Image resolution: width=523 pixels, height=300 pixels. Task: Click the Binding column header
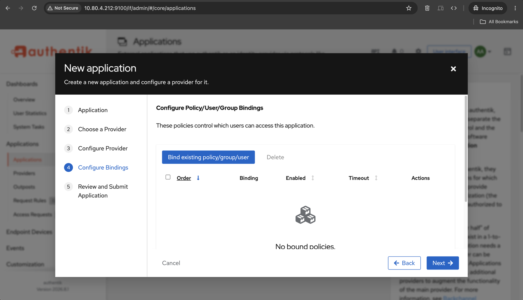tap(249, 178)
